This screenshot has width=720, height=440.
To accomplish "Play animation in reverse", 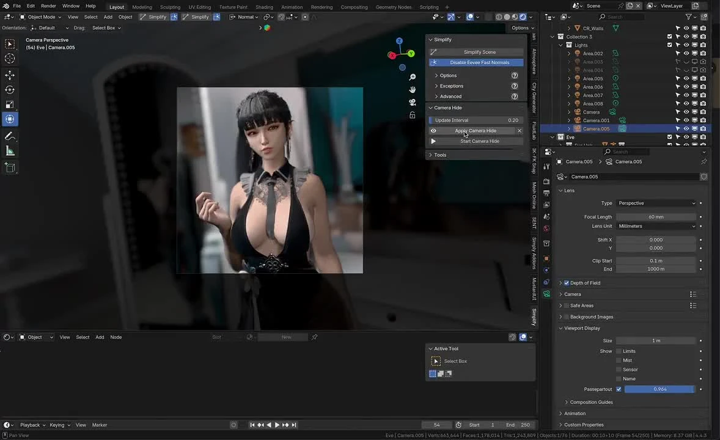I will [269, 425].
